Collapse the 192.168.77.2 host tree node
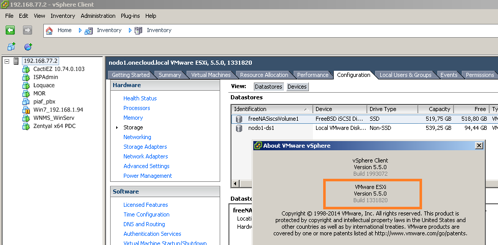The height and width of the screenshot is (245, 498). coord(7,61)
